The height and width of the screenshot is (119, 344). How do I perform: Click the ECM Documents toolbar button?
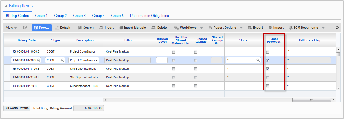(x=304, y=28)
